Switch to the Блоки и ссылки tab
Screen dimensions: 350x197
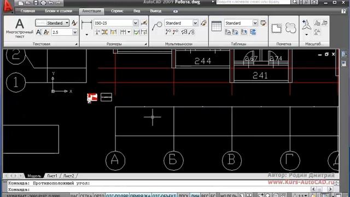click(x=59, y=11)
